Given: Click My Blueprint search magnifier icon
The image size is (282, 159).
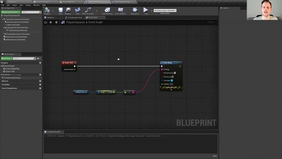Looking at the screenshot, I should click(35, 58).
